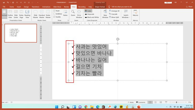Open the Zoom dialog
The width and height of the screenshot is (195, 110).
click(x=73, y=13)
